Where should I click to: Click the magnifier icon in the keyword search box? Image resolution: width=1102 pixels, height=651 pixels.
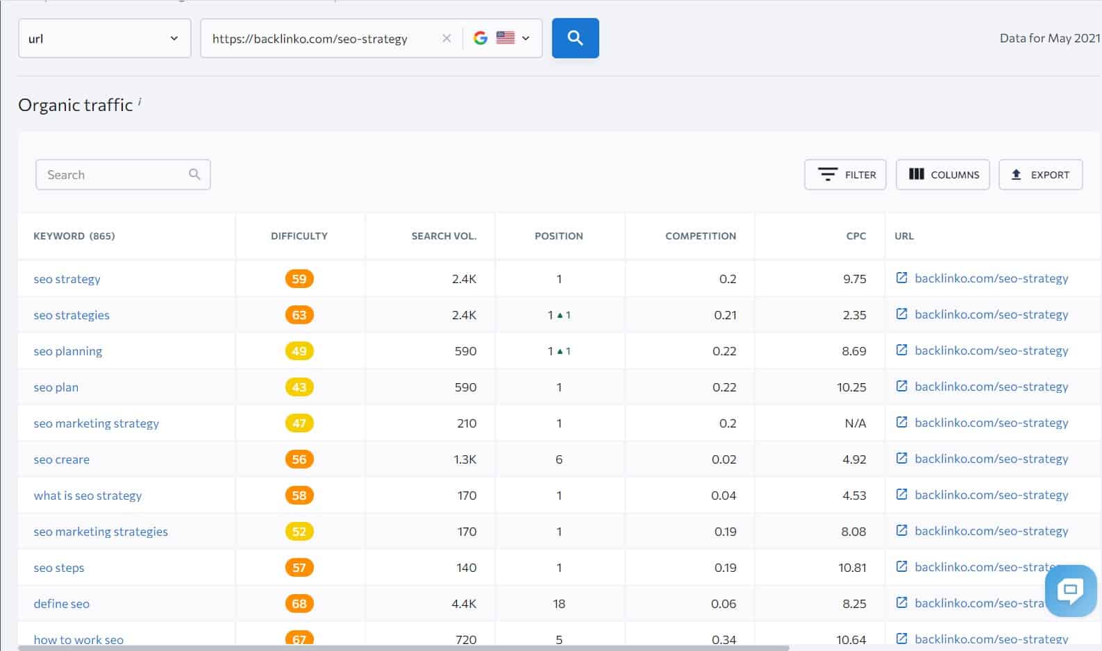point(194,174)
